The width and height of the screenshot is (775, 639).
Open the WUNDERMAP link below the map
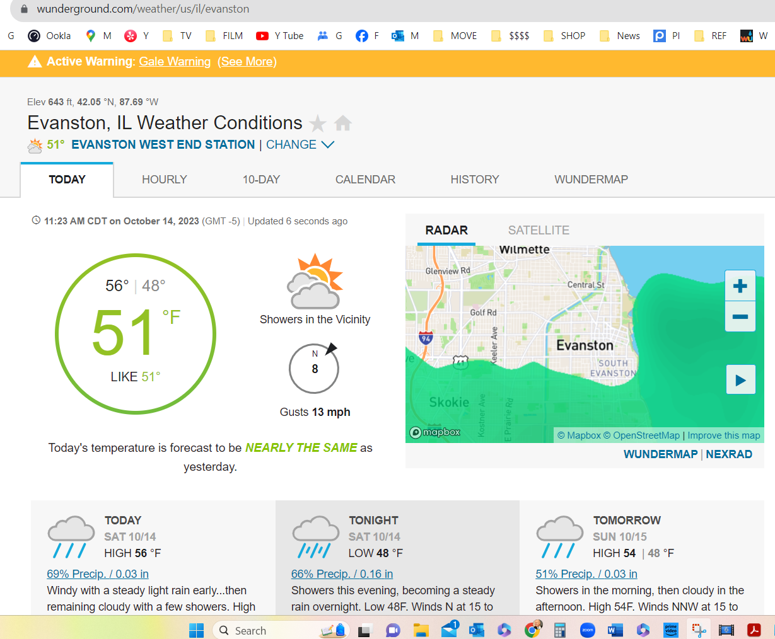(x=660, y=454)
